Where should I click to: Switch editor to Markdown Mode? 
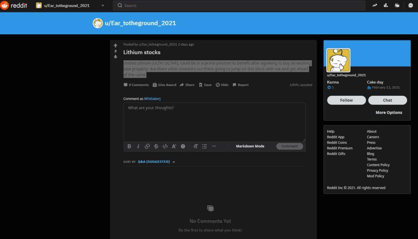[250, 146]
